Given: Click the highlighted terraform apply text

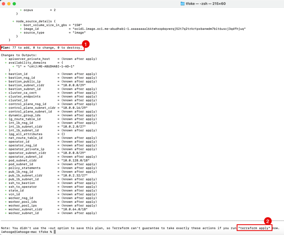Looking at the screenshot, I should click(x=254, y=228).
